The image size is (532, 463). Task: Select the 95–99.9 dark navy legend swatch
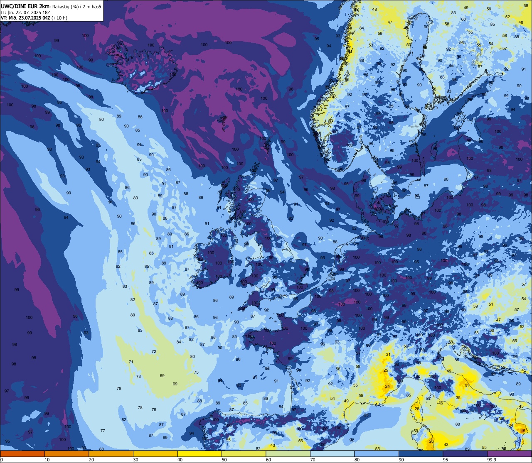pos(465,453)
